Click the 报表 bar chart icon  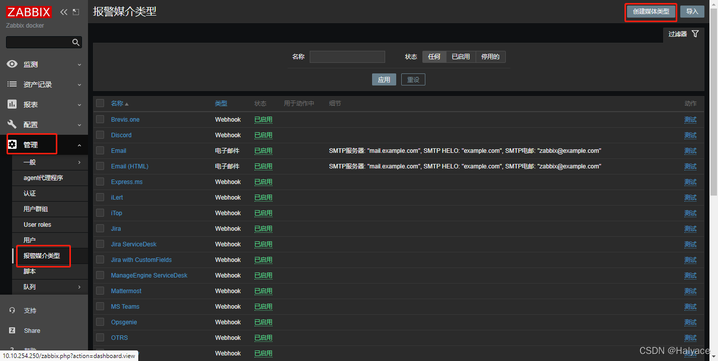[12, 105]
